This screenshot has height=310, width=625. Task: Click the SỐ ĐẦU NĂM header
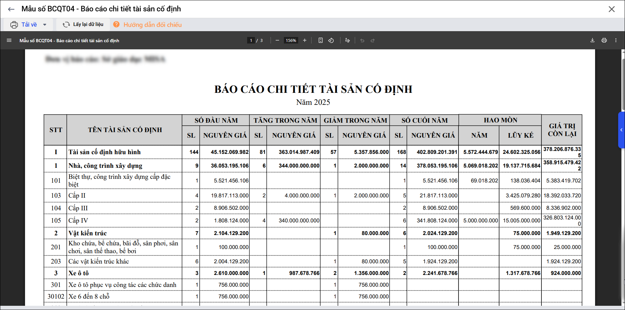tap(216, 120)
